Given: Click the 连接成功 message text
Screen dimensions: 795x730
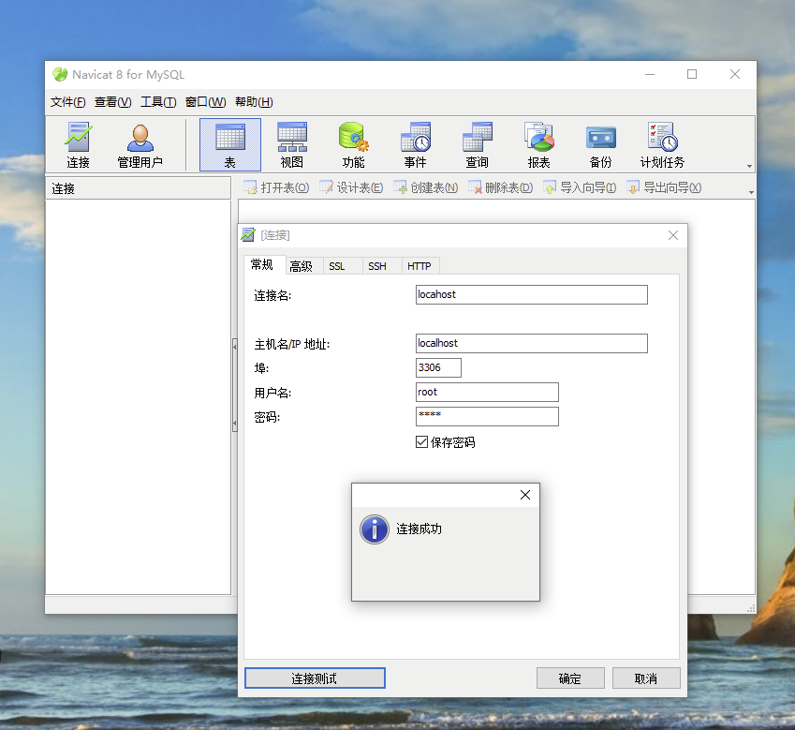Looking at the screenshot, I should point(419,529).
